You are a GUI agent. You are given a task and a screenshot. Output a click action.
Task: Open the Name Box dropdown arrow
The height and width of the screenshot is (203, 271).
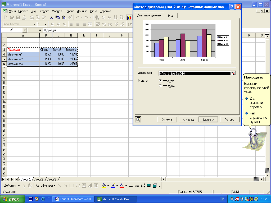tap(25, 30)
